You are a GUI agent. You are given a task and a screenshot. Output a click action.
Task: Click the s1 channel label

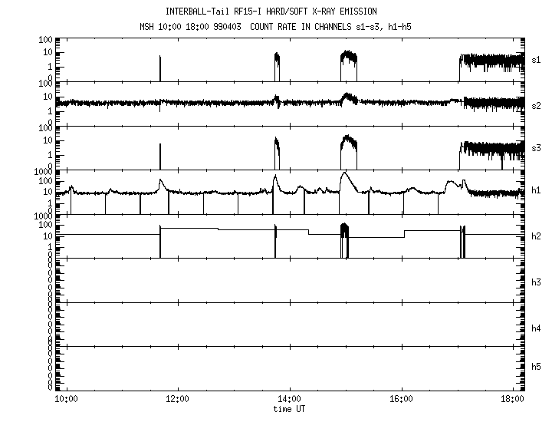click(537, 59)
